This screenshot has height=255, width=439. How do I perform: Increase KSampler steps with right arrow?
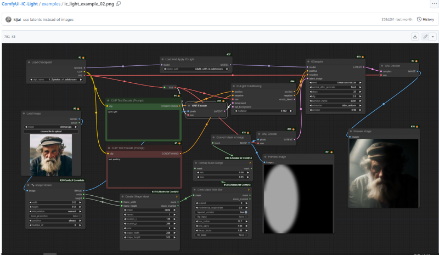(361, 92)
